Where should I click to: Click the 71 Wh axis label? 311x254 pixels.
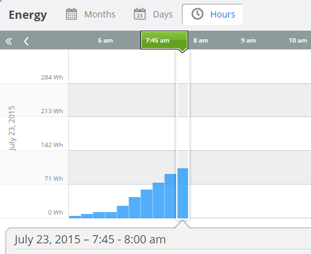[53, 179]
